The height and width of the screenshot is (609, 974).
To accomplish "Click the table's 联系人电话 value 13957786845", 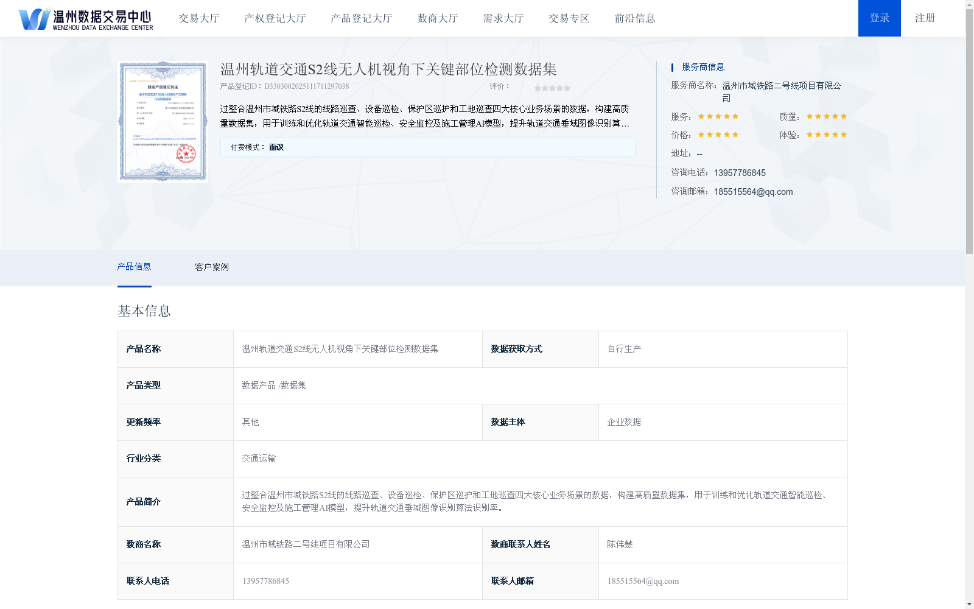I will click(x=265, y=581).
